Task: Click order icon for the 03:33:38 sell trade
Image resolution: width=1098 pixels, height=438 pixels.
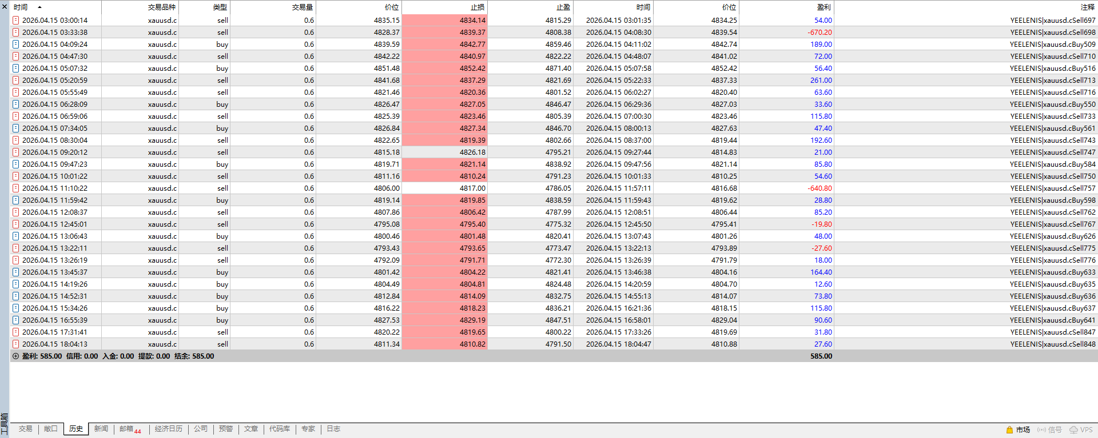Action: [16, 32]
